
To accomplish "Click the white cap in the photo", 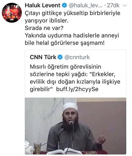I will point(71,106).
